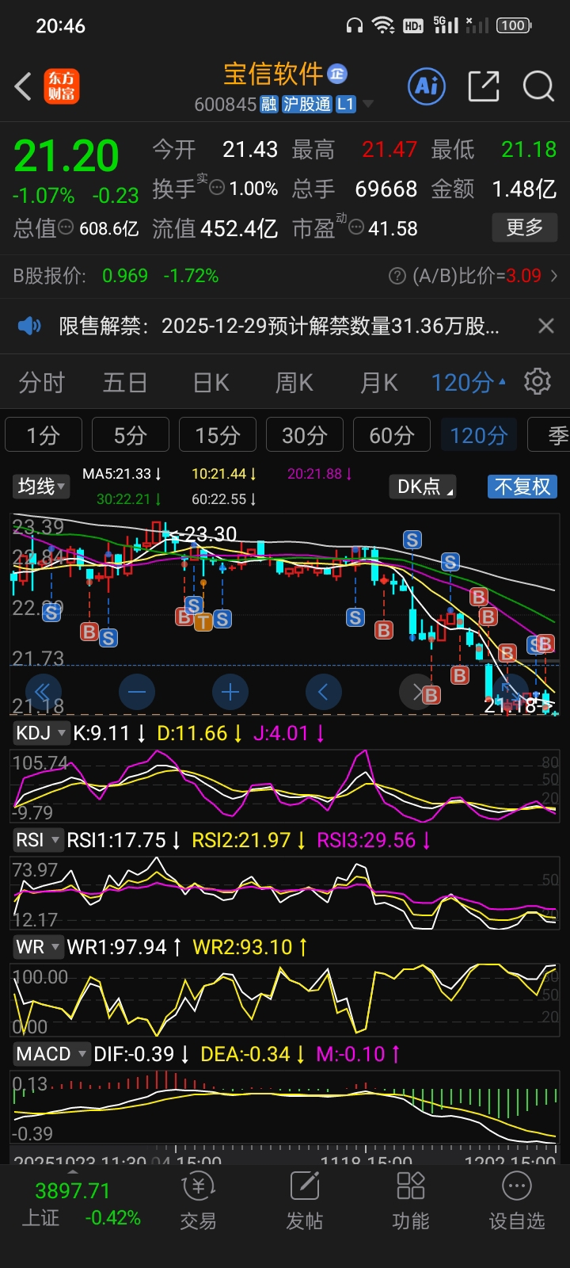Viewport: 570px width, 1268px height.
Task: Tap the 沪股通 tag
Action: point(307,105)
